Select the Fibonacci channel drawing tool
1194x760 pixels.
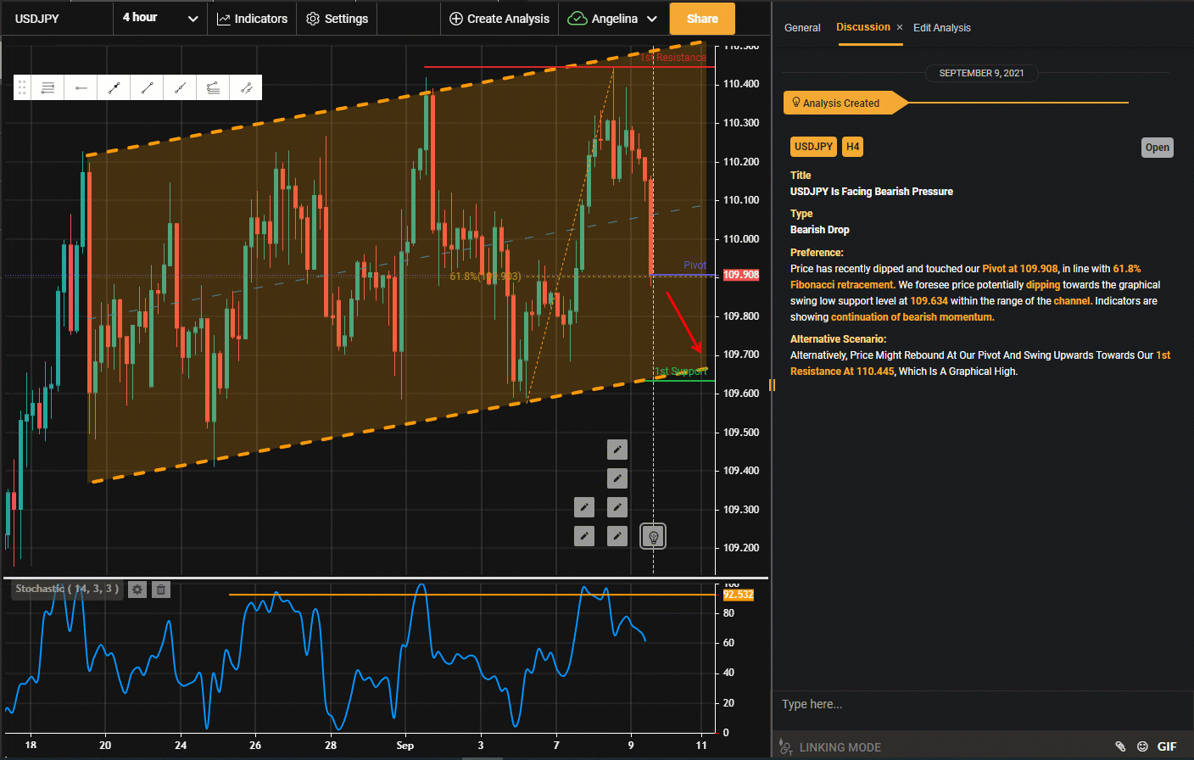(213, 87)
